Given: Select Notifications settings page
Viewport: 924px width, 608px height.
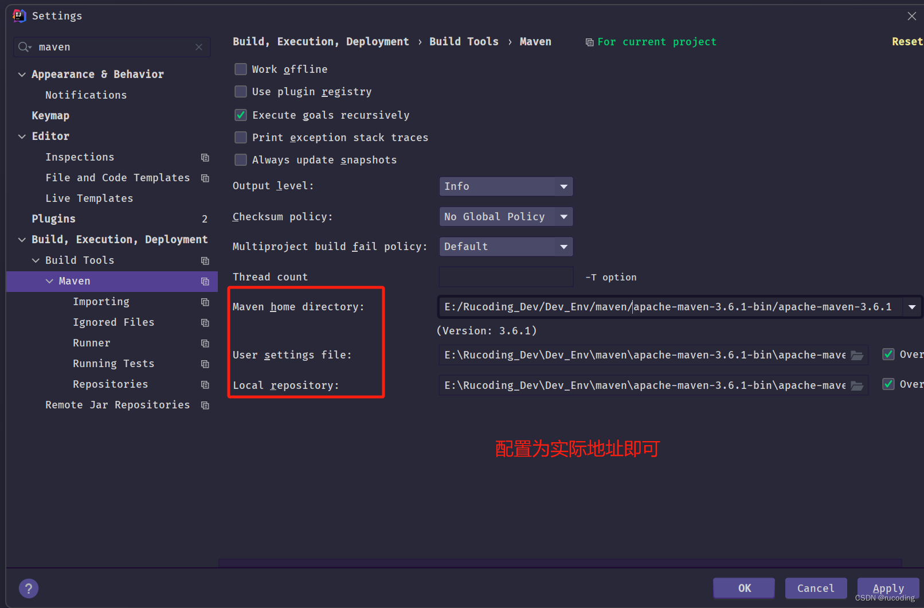Looking at the screenshot, I should point(86,95).
